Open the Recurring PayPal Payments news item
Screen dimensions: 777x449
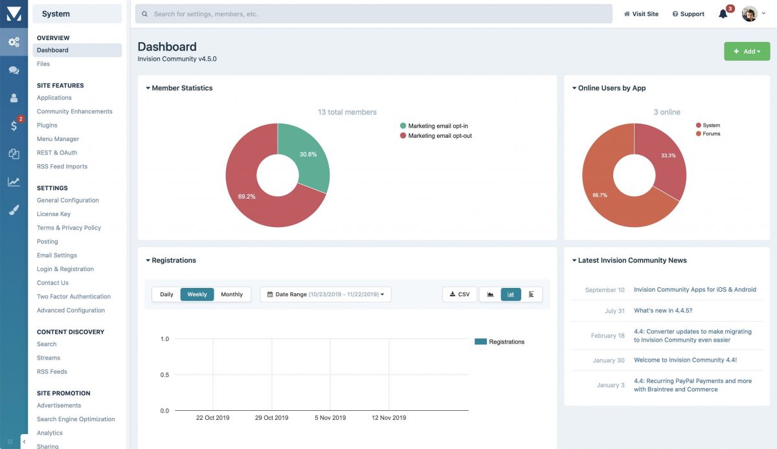(x=693, y=385)
